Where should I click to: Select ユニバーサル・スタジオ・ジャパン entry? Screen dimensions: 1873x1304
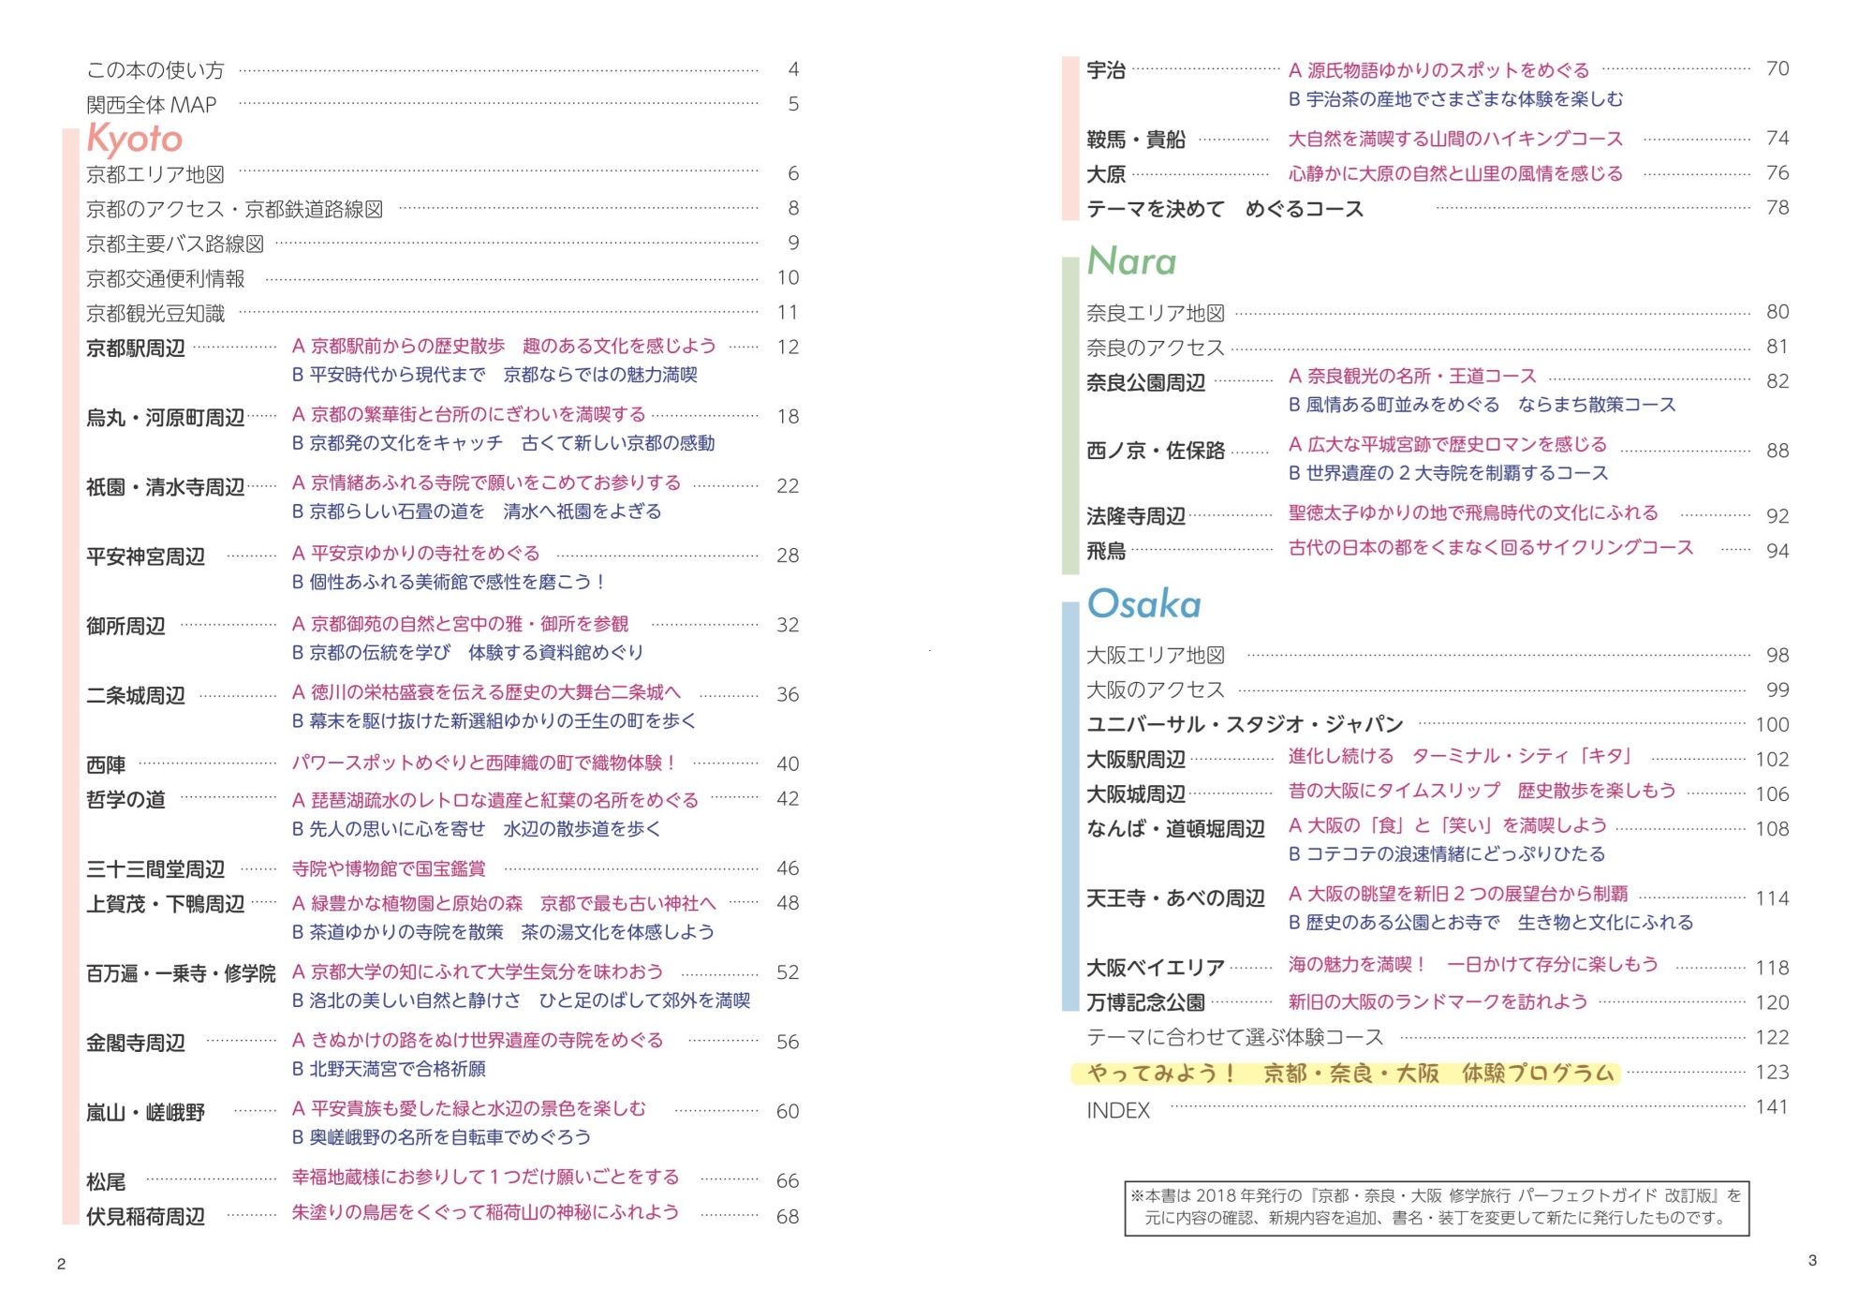pyautogui.click(x=1245, y=724)
